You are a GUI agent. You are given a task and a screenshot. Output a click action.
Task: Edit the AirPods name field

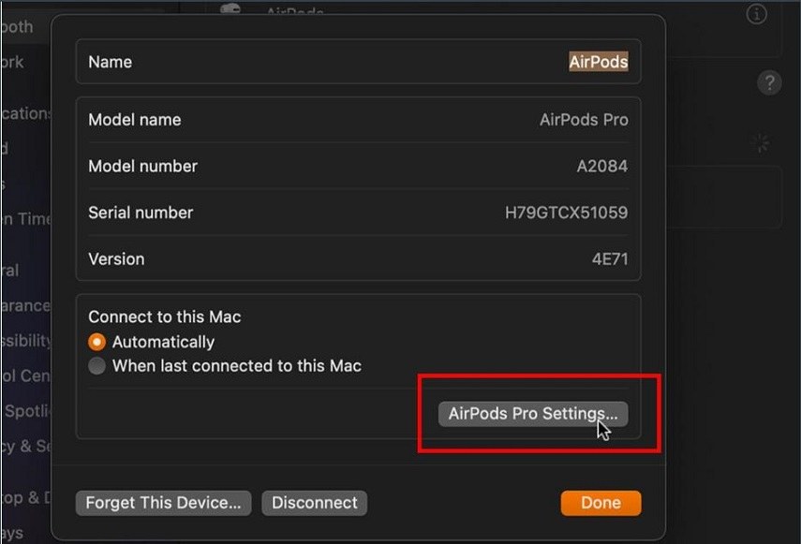pyautogui.click(x=598, y=62)
